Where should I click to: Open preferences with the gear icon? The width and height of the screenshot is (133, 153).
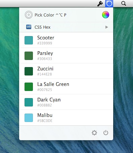pyautogui.click(x=94, y=133)
